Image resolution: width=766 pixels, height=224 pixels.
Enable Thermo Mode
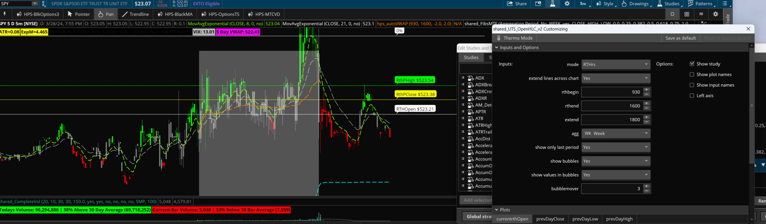point(515,38)
